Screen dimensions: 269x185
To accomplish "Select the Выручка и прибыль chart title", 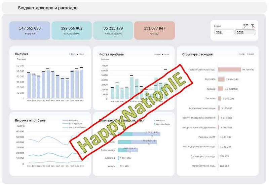I will [x=30, y=120].
